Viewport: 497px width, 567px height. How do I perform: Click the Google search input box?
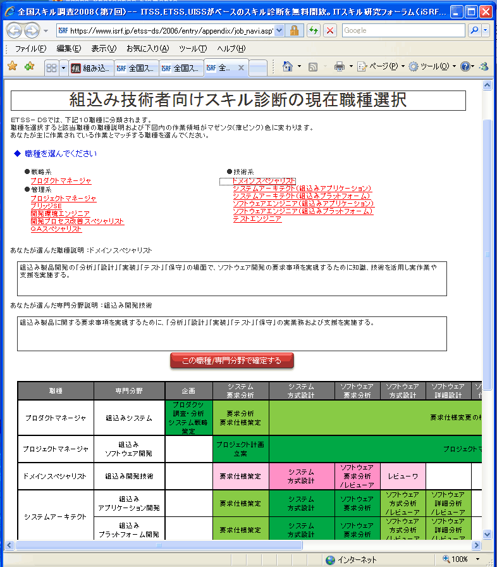403,31
